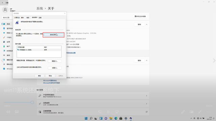216x121 pixels.
Task: Open the Microsoft 服务协议 link
Action: point(50,81)
